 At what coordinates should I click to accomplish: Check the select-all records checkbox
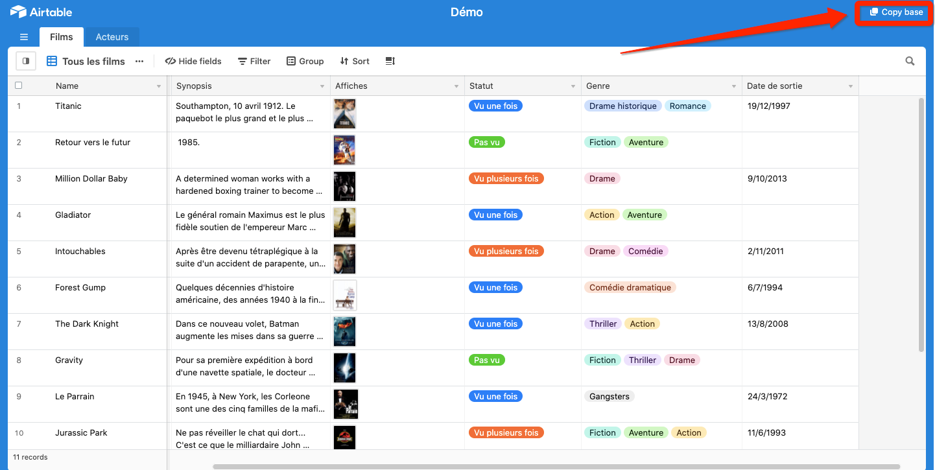(x=18, y=86)
